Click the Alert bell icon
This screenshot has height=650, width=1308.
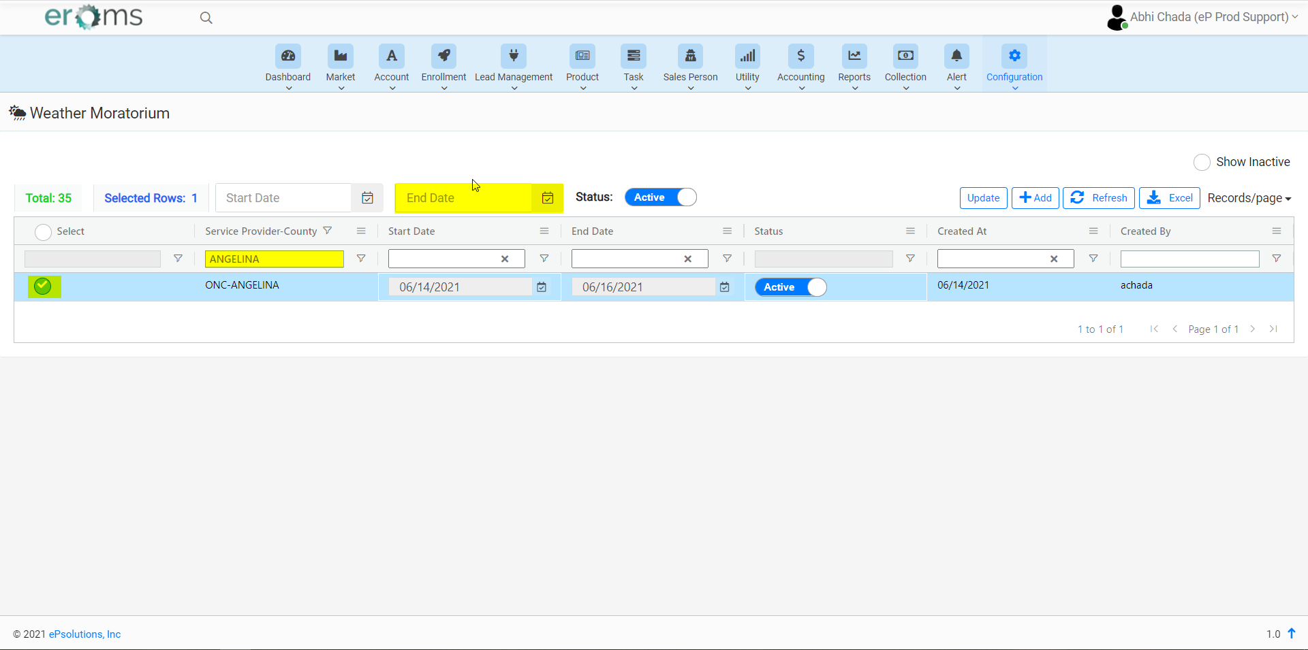[x=956, y=56]
